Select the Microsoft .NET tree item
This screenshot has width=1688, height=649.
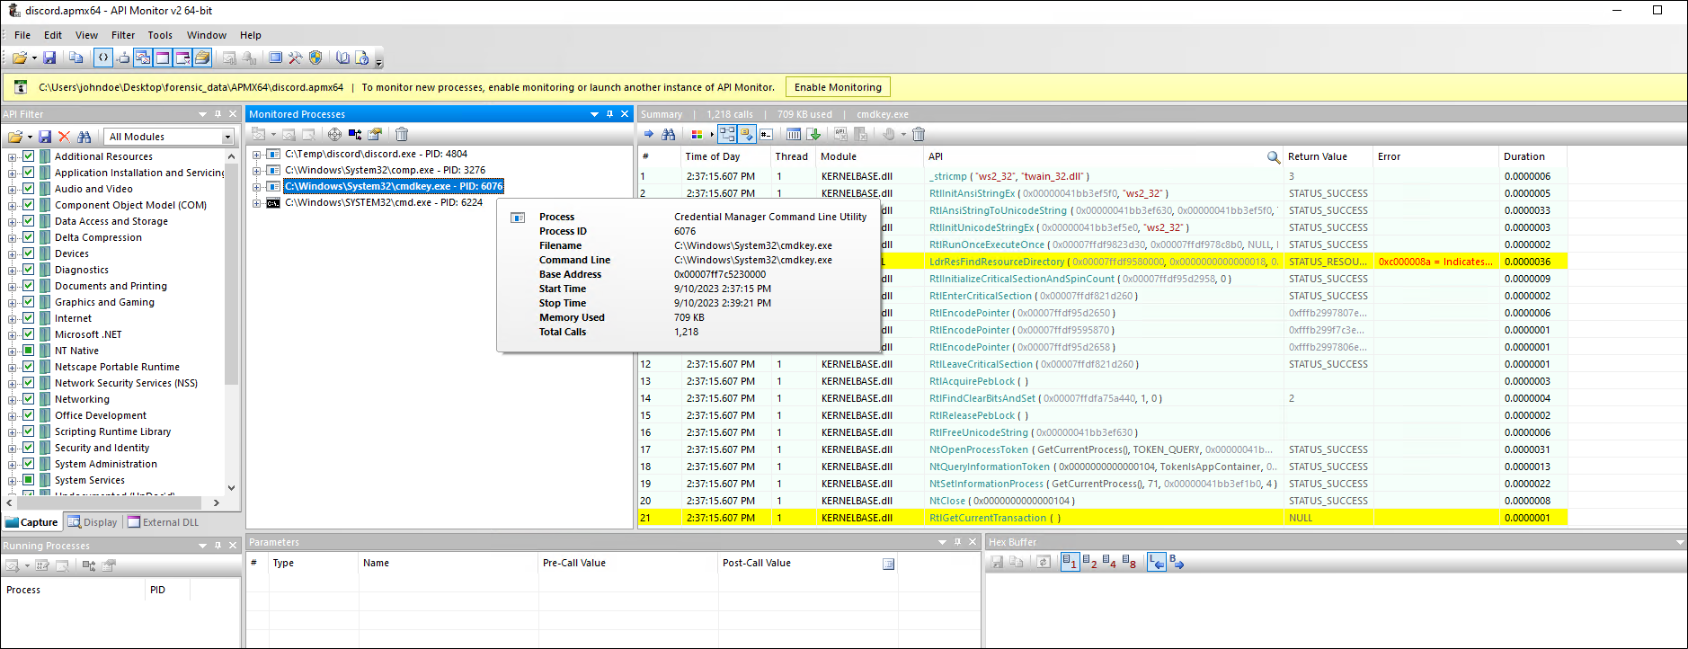point(88,334)
